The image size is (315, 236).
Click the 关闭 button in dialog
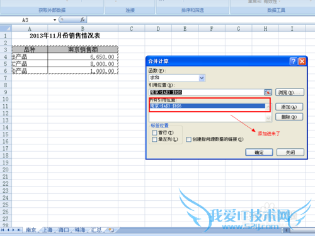290,153
